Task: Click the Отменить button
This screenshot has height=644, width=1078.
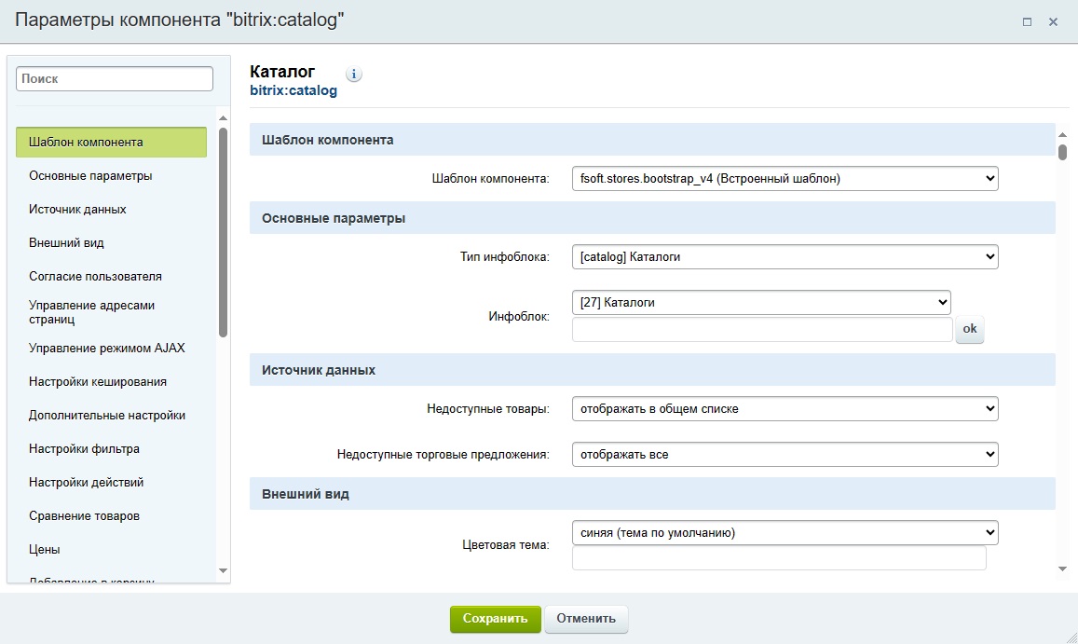Action: (586, 619)
